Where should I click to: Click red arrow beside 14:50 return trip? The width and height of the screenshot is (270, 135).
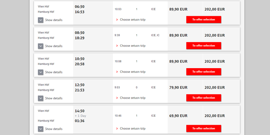[117, 129]
